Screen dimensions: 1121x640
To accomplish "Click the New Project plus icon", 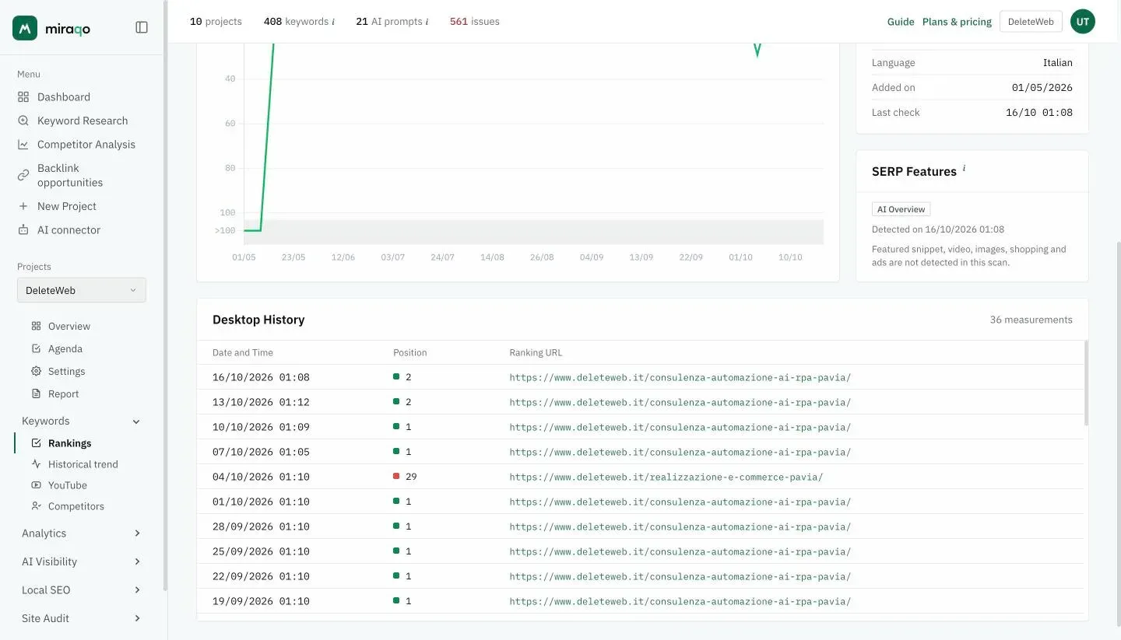I will (23, 206).
